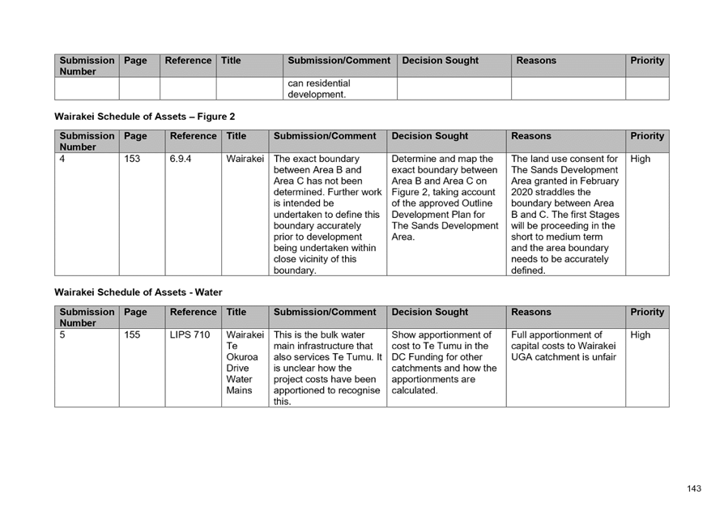Screen dimensions: 724x507
Task: Click "Decision Sought" header in top table
Action: [x=454, y=66]
